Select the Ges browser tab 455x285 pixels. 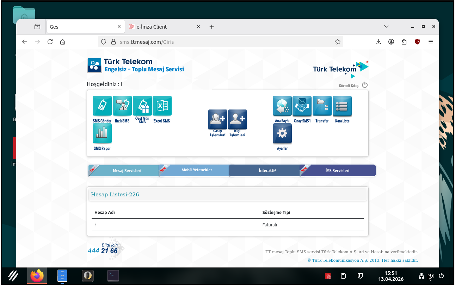85,26
